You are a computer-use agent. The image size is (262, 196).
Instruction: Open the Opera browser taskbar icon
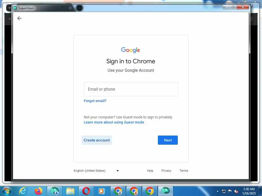coord(86,191)
